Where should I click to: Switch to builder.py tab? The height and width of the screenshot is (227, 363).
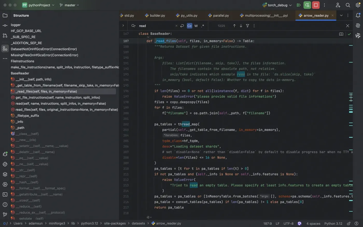click(155, 16)
